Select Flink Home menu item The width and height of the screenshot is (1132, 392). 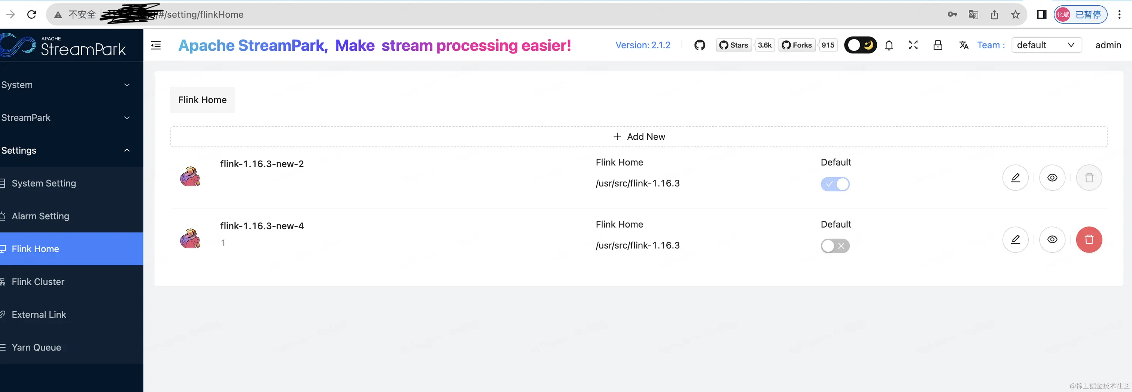(71, 249)
